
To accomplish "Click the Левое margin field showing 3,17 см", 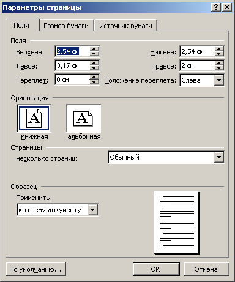I will pos(72,65).
